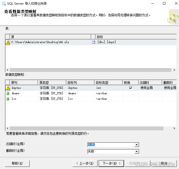The image size is (179, 169).
Task: Click the varchar target type for dname
Action: tap(109, 93)
